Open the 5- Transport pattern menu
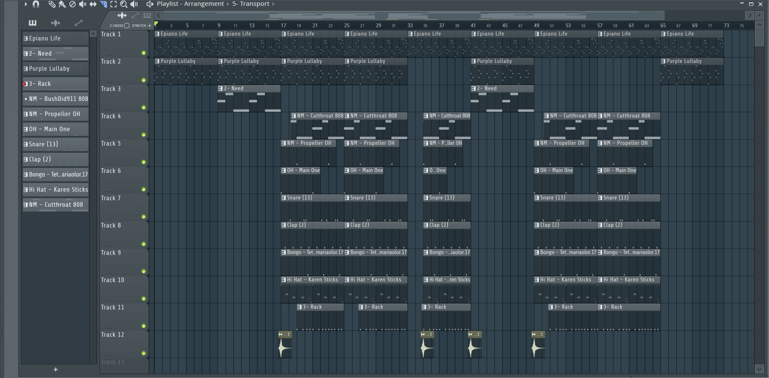 (250, 4)
